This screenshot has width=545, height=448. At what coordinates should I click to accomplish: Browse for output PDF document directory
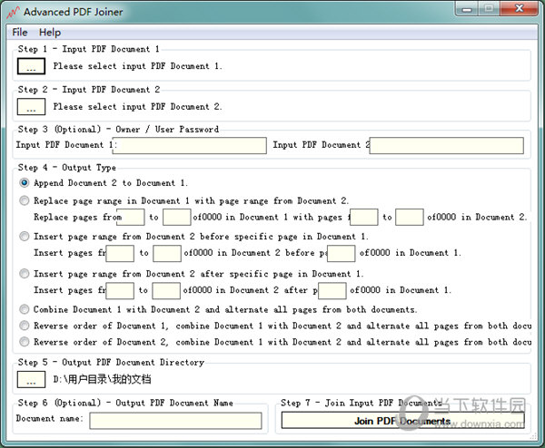click(31, 380)
